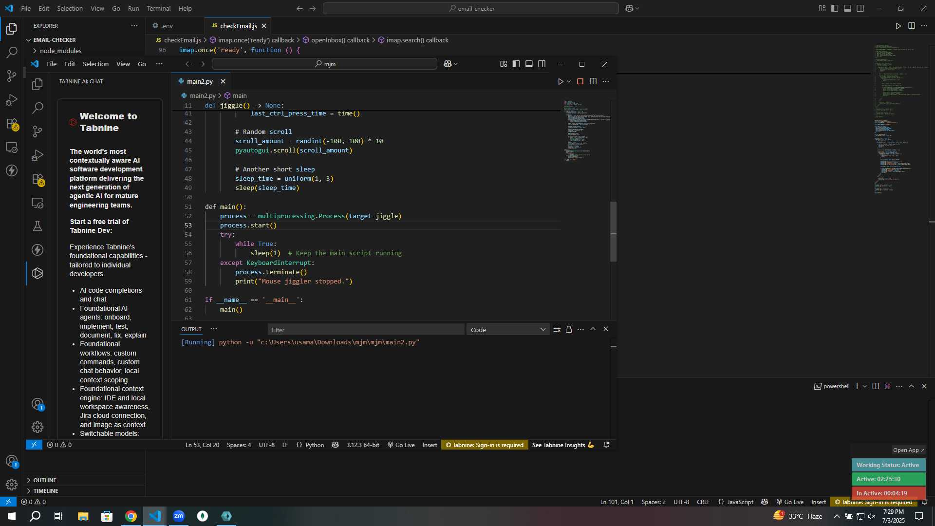The width and height of the screenshot is (935, 526).
Task: Click Tabnine Sign-in is required in mjm status bar
Action: coord(485,445)
